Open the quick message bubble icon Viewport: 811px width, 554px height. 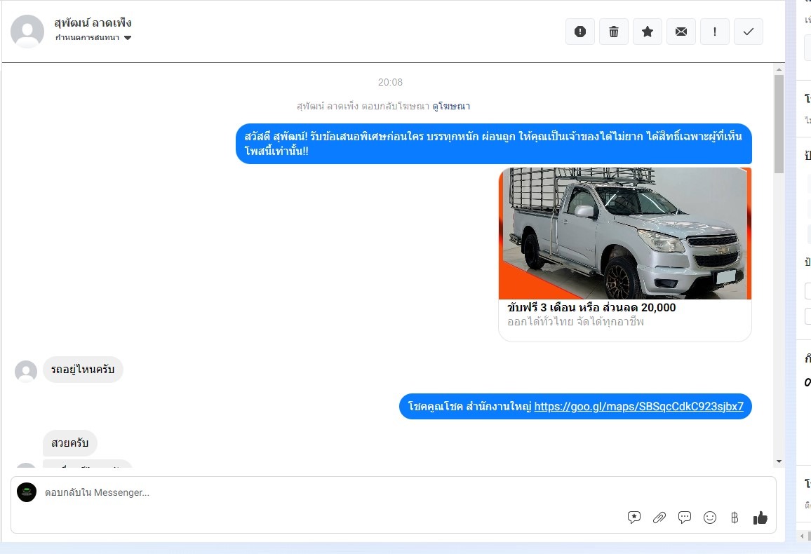tap(684, 518)
